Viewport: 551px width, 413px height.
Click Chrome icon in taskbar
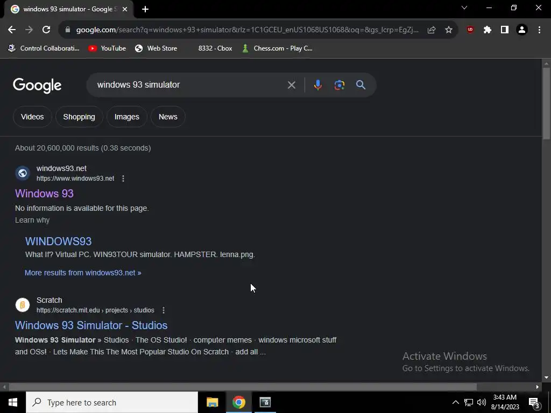click(x=238, y=402)
